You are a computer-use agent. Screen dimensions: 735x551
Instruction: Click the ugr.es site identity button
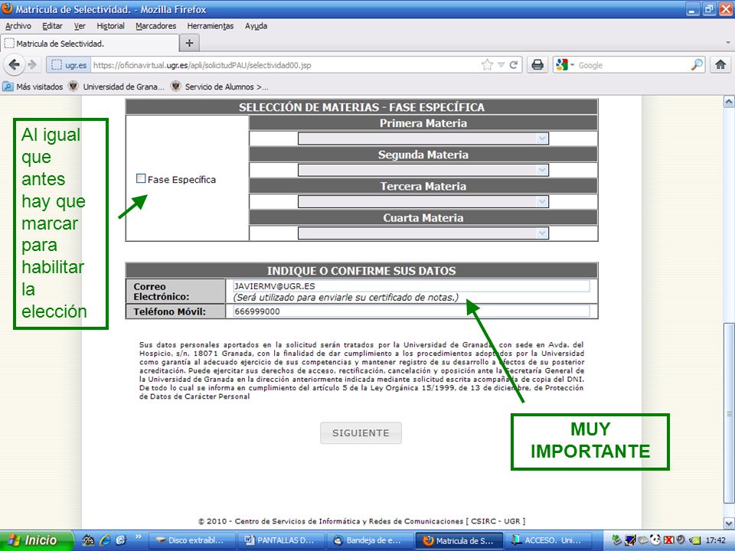coord(68,64)
